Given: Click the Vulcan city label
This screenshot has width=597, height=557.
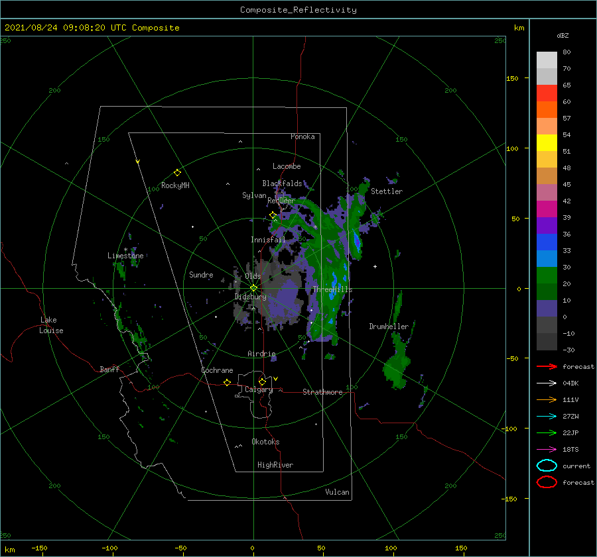Looking at the screenshot, I should pyautogui.click(x=338, y=492).
